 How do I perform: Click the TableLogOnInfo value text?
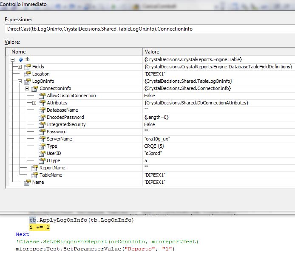click(188, 82)
